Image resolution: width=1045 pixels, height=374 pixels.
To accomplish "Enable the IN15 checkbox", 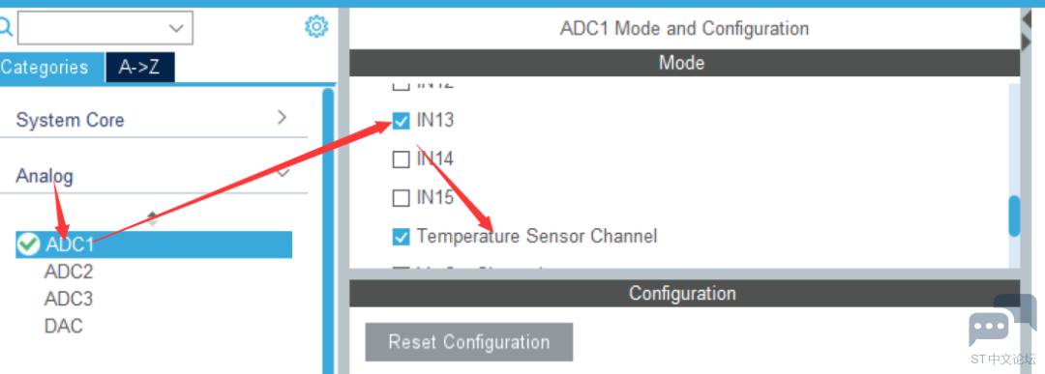I will [x=401, y=198].
